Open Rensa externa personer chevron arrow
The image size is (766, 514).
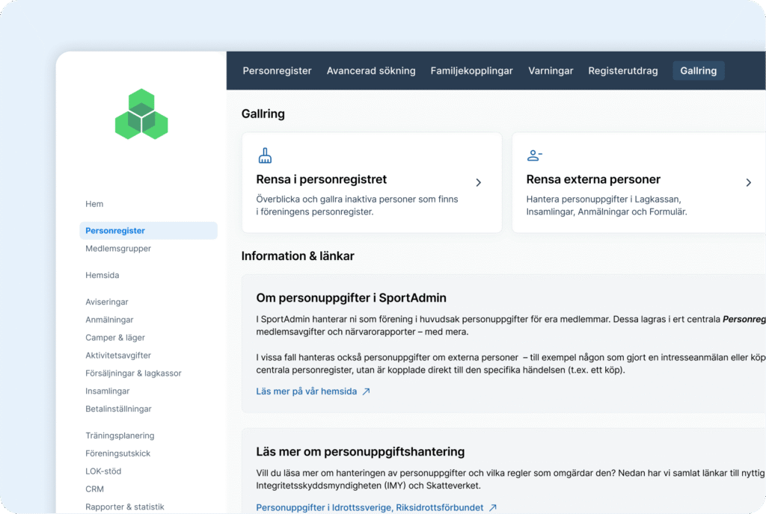(748, 182)
